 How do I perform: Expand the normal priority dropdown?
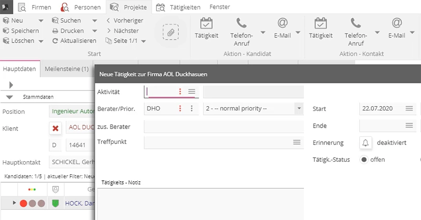(299, 109)
